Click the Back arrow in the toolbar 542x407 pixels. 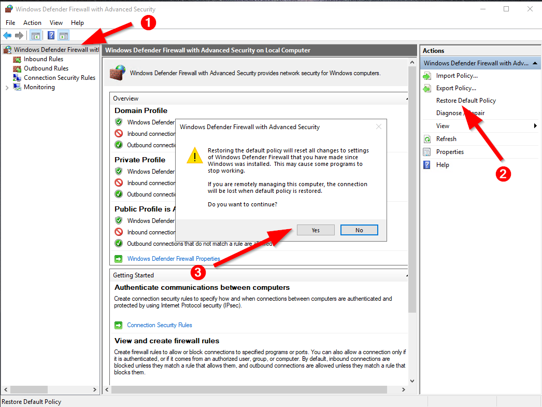click(x=7, y=35)
